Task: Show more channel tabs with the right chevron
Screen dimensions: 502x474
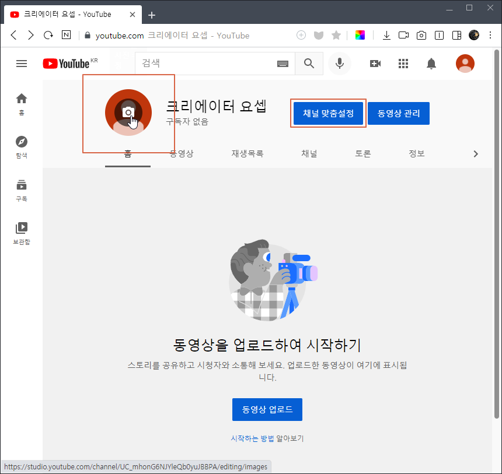Action: coord(475,154)
